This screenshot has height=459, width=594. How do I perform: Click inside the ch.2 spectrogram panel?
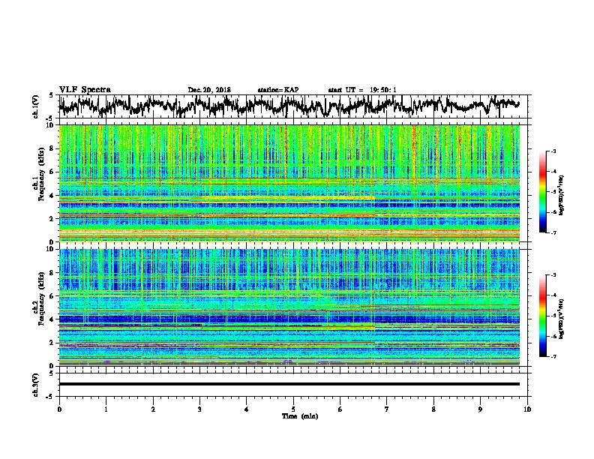(289, 307)
